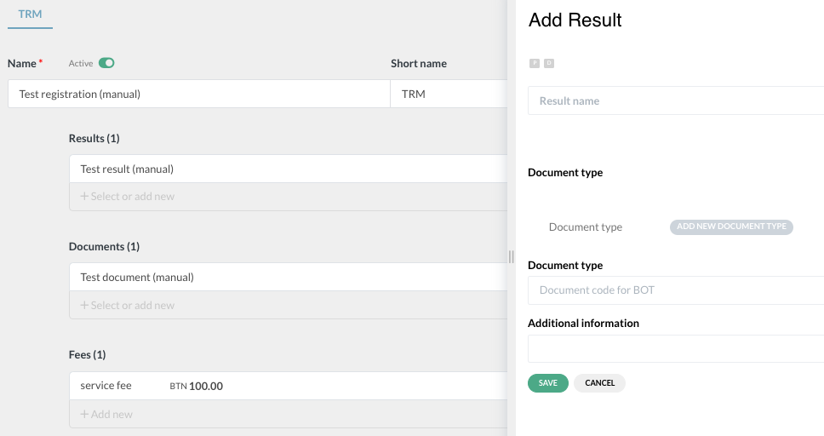Click the Add Result panel title

click(575, 20)
